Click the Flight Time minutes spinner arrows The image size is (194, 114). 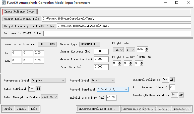131,63
